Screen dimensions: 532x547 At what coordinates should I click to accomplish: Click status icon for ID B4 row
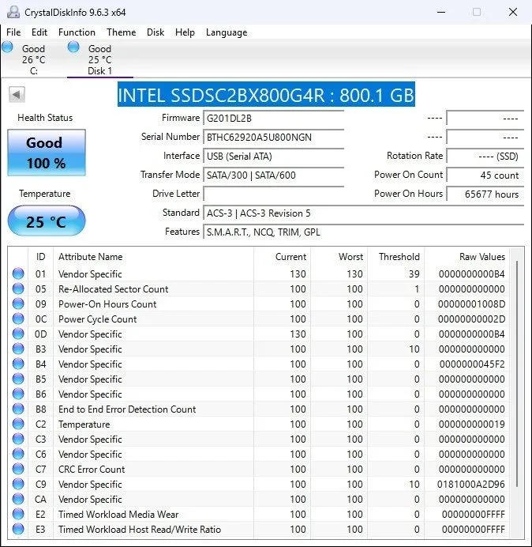tap(18, 364)
